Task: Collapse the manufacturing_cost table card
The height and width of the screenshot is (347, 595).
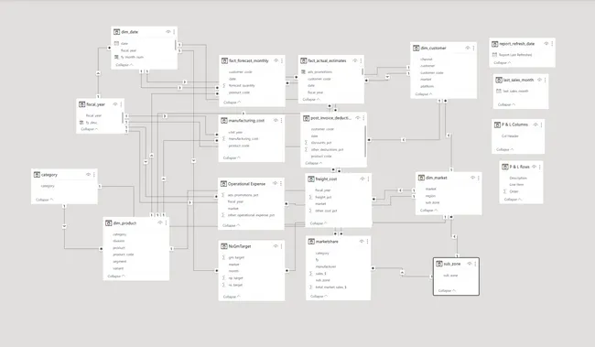Action: tap(232, 157)
